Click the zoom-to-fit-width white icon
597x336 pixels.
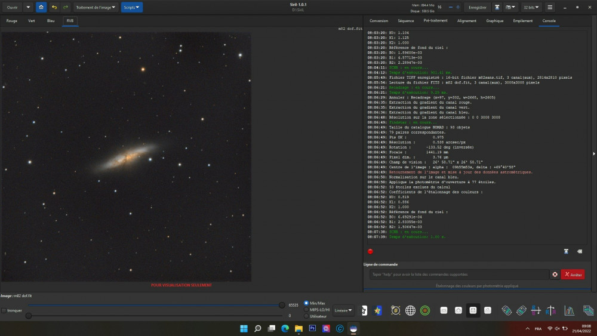click(444, 310)
